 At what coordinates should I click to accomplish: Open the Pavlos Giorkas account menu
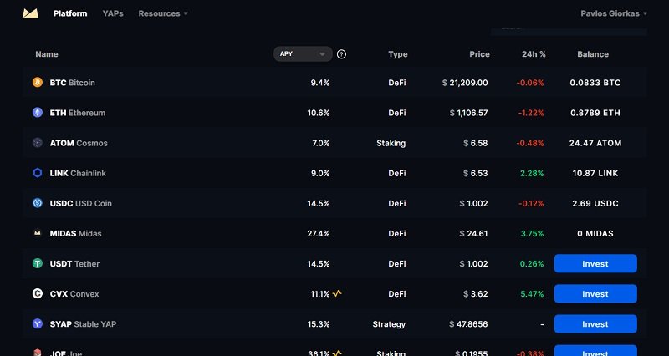[x=614, y=13]
